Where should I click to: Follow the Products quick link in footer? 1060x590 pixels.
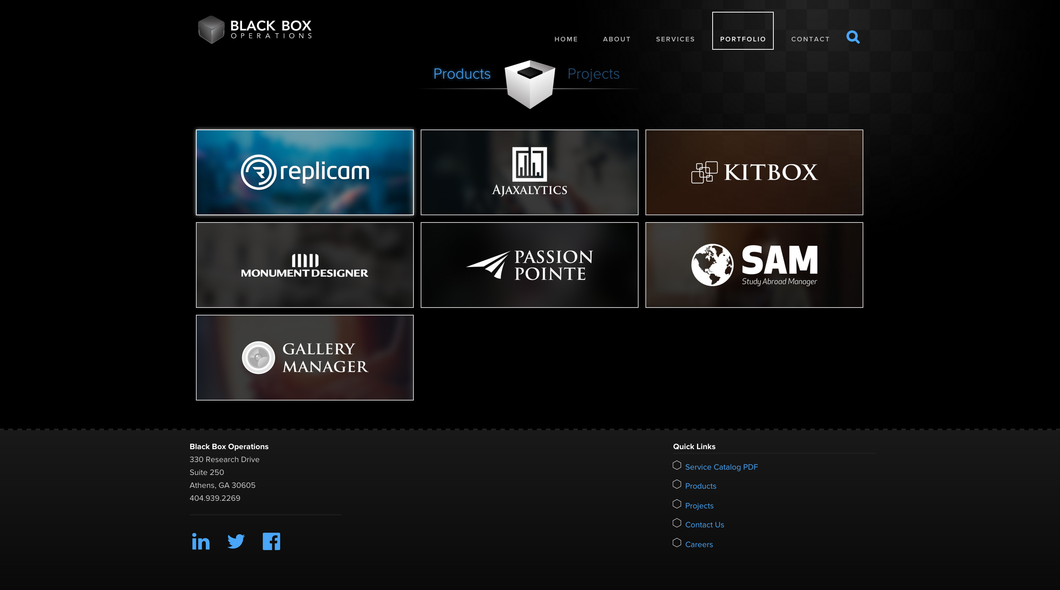coord(700,486)
